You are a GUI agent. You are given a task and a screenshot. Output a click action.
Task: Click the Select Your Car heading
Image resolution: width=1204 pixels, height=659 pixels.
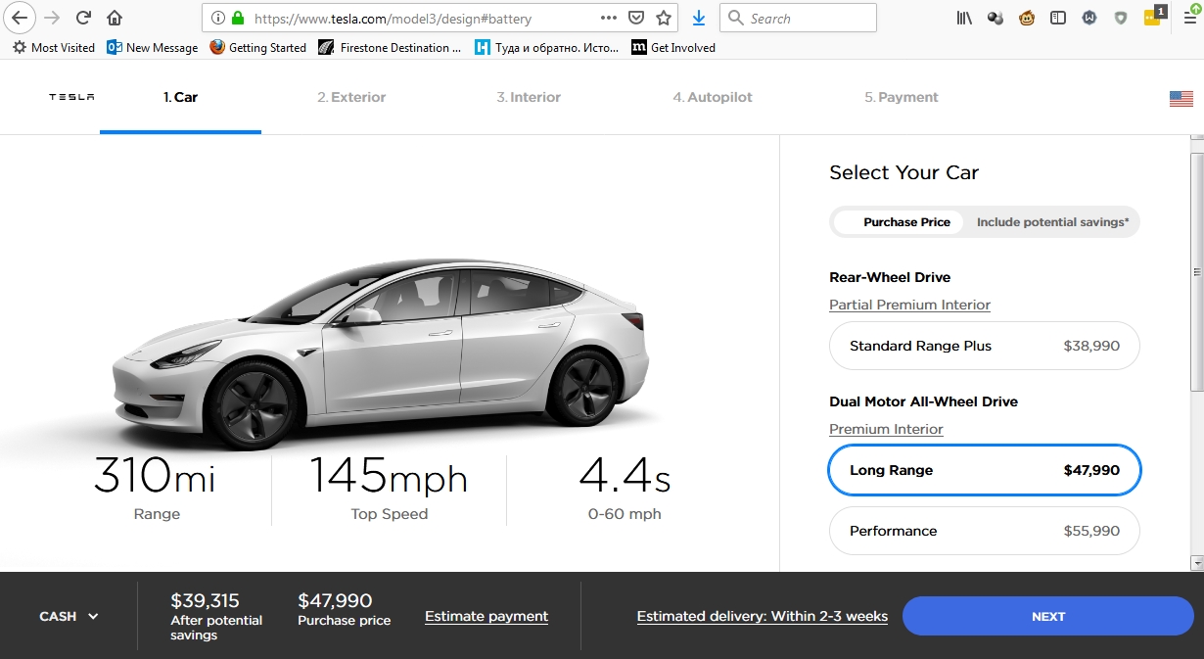click(x=903, y=172)
